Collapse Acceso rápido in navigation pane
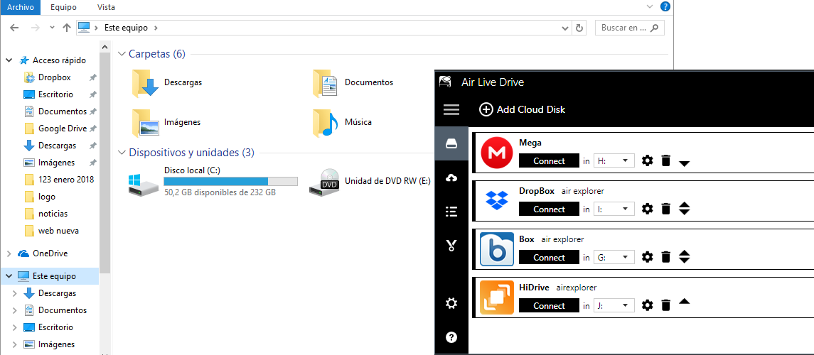 [x=9, y=60]
